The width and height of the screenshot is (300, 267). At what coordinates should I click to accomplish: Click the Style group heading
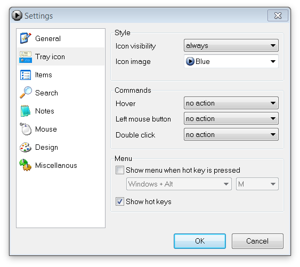click(123, 33)
